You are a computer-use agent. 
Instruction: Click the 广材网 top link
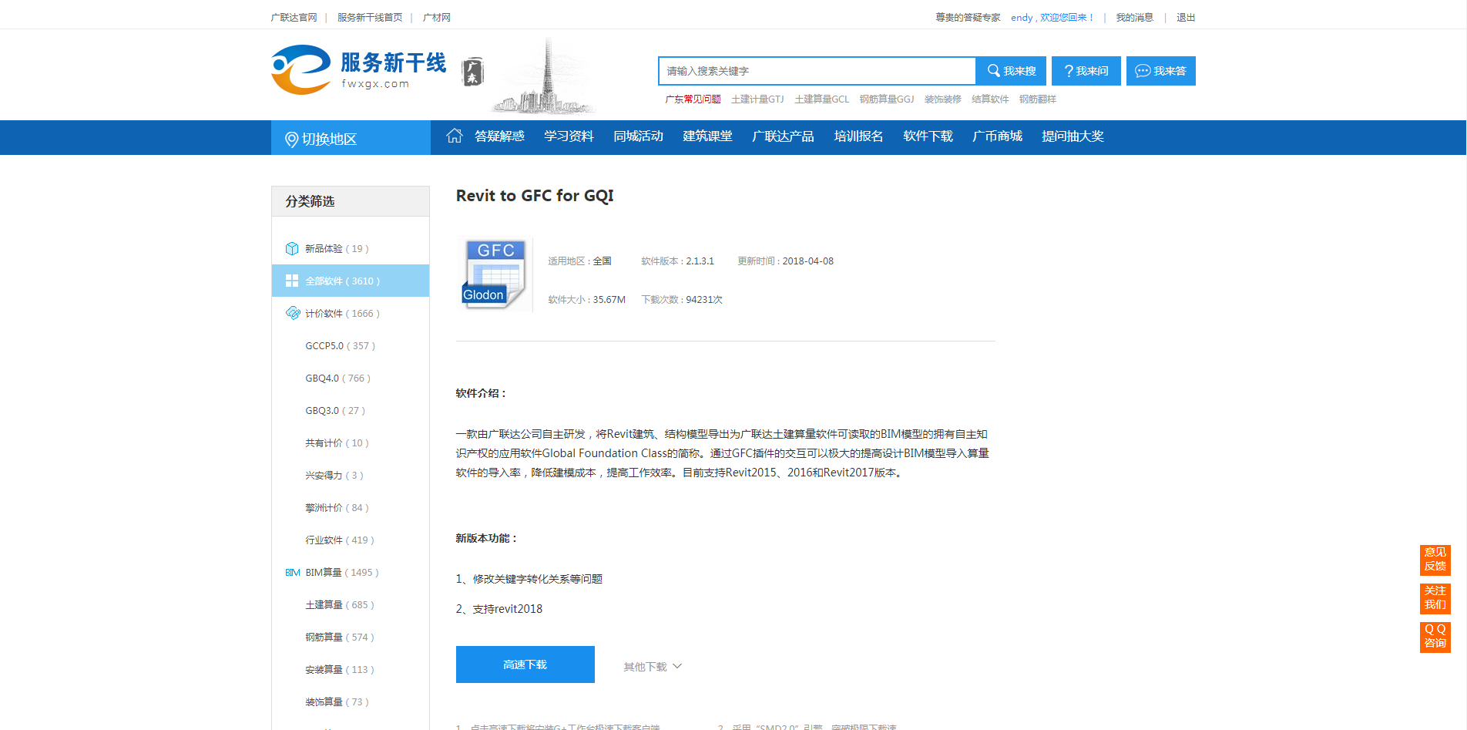tap(436, 17)
